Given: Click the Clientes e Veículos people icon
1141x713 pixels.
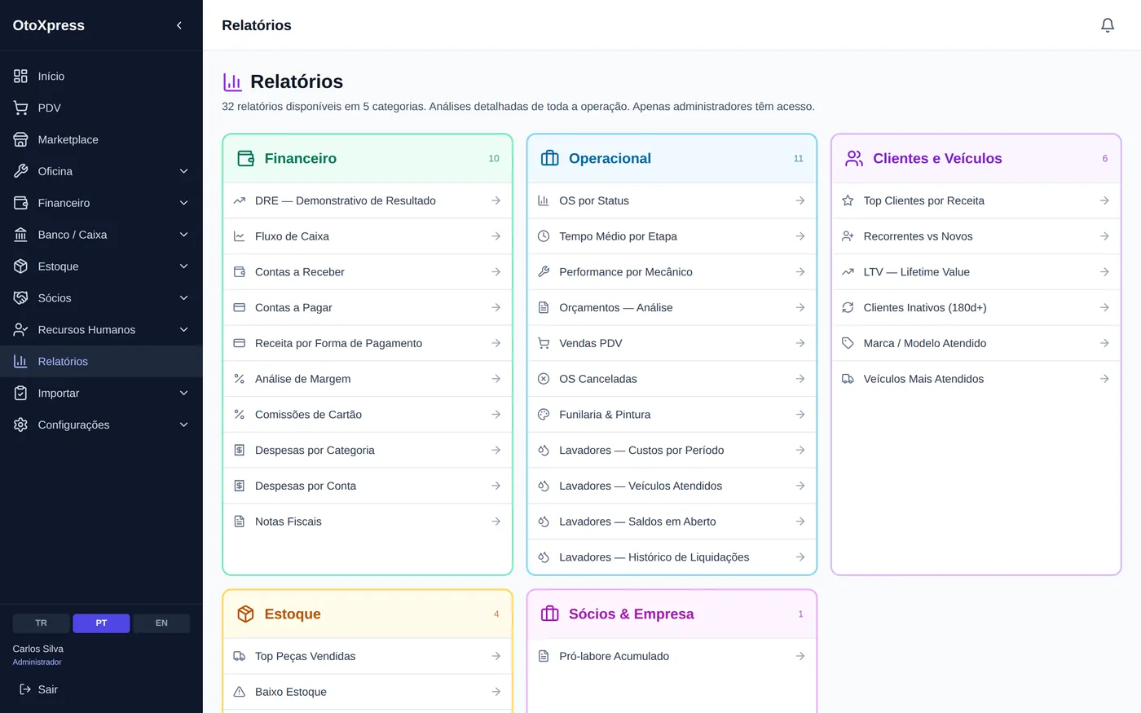Looking at the screenshot, I should click(x=854, y=158).
